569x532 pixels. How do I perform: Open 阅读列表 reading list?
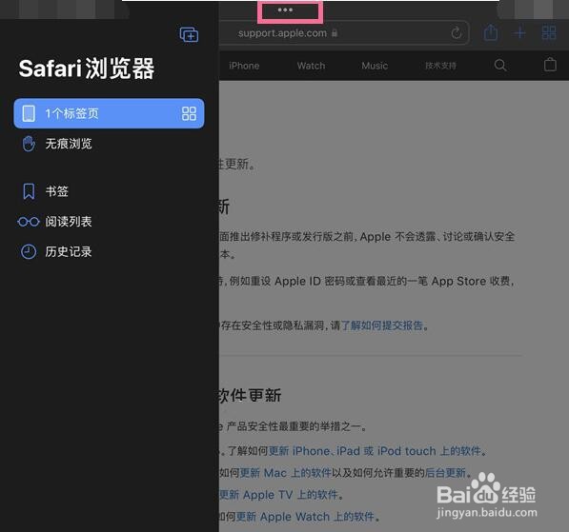[69, 222]
